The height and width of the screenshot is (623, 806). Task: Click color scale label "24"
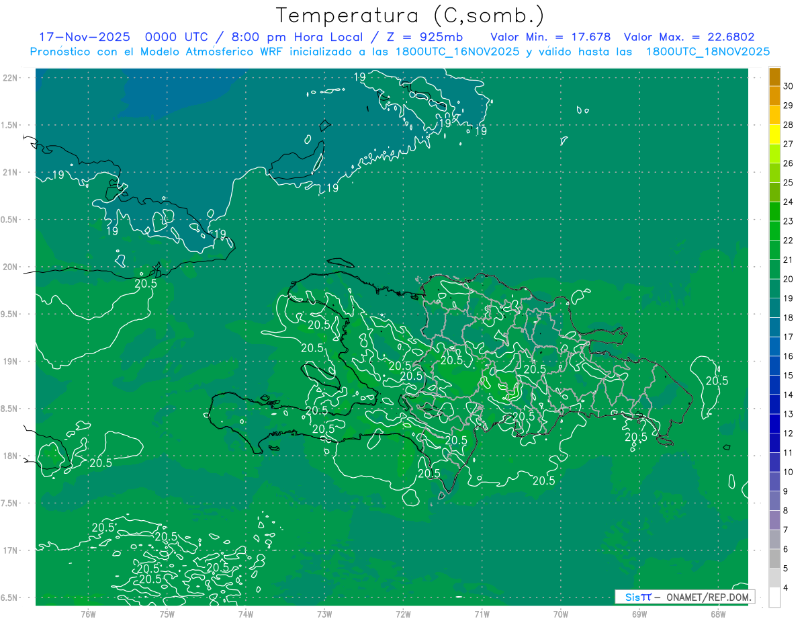point(788,202)
